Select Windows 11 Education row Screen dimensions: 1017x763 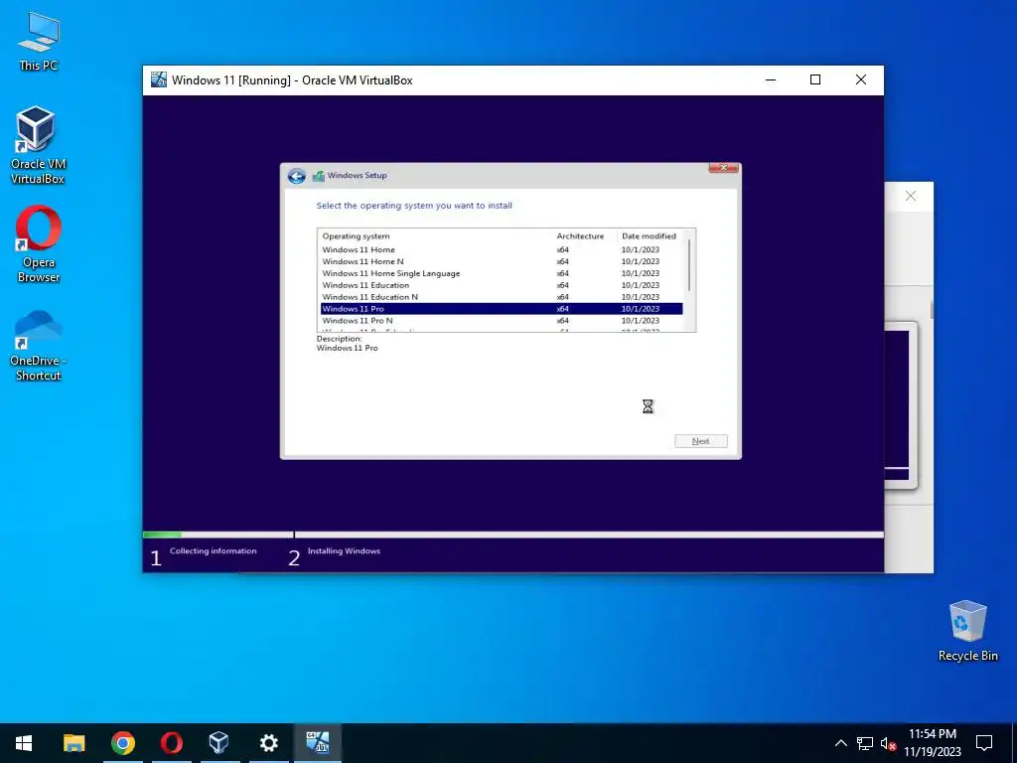[502, 285]
